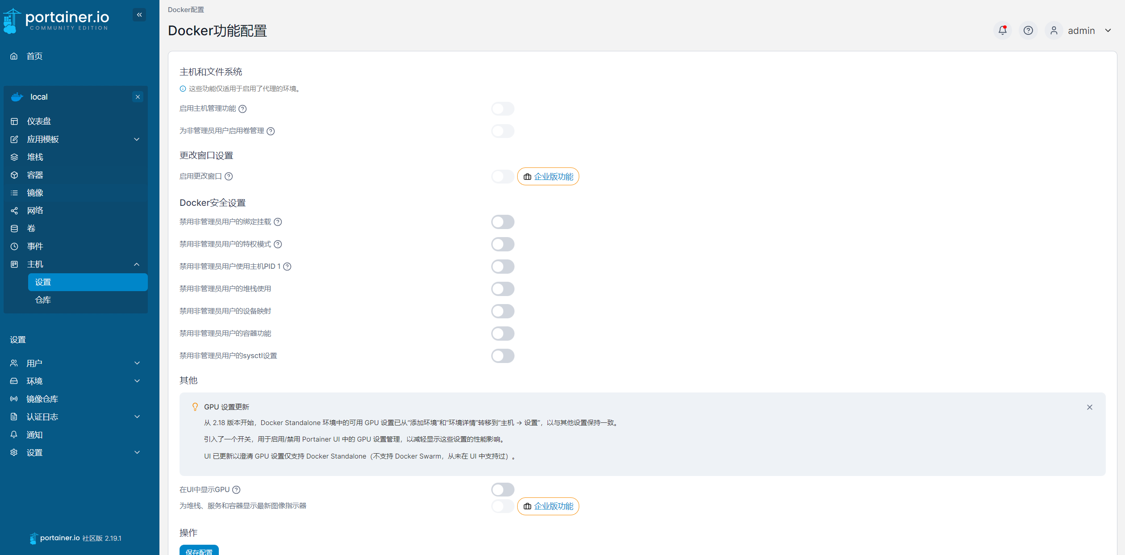Image resolution: width=1125 pixels, height=555 pixels.
Task: Click the notifications bell icon
Action: pyautogui.click(x=1002, y=30)
